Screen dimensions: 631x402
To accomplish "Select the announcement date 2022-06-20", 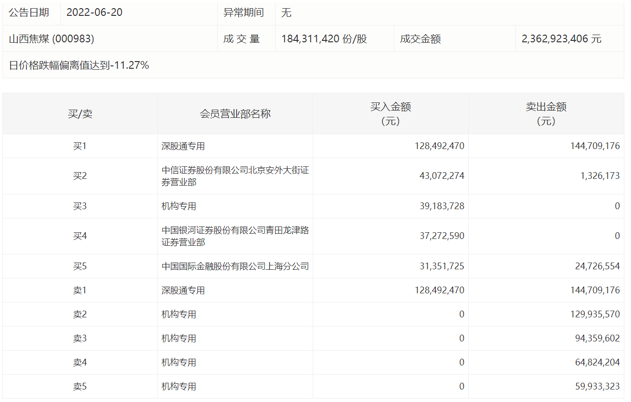I will (x=94, y=13).
